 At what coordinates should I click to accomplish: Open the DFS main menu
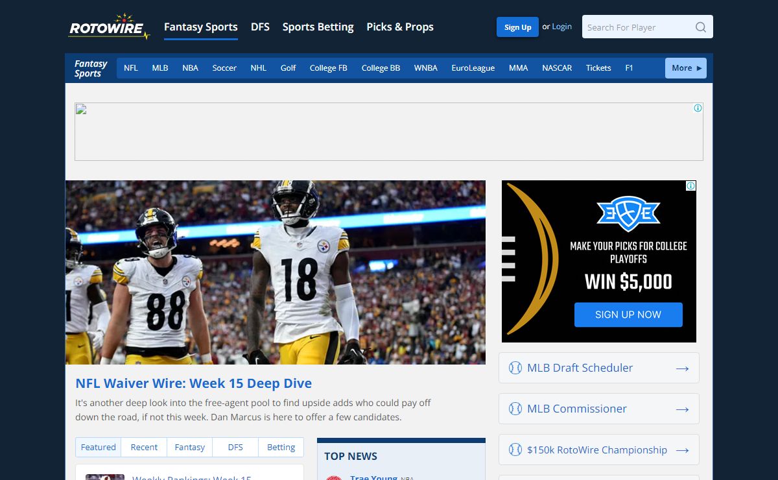point(260,27)
